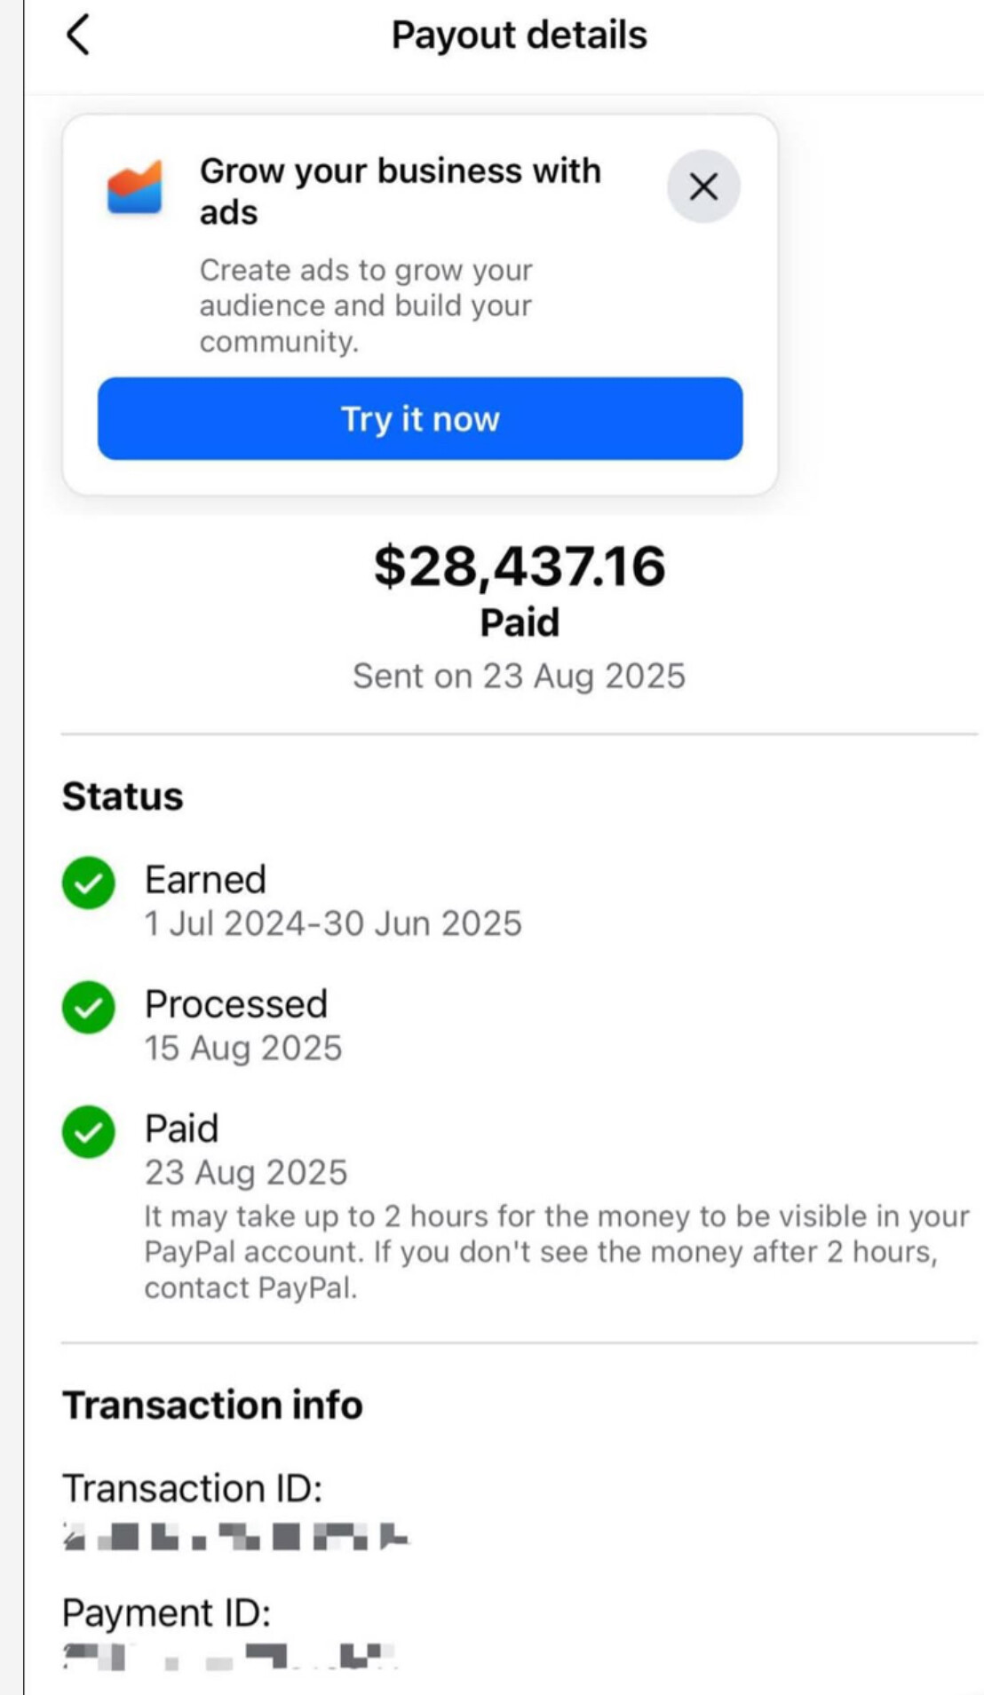Click the Earned green checkmark icon
The image size is (984, 1695).
click(88, 883)
